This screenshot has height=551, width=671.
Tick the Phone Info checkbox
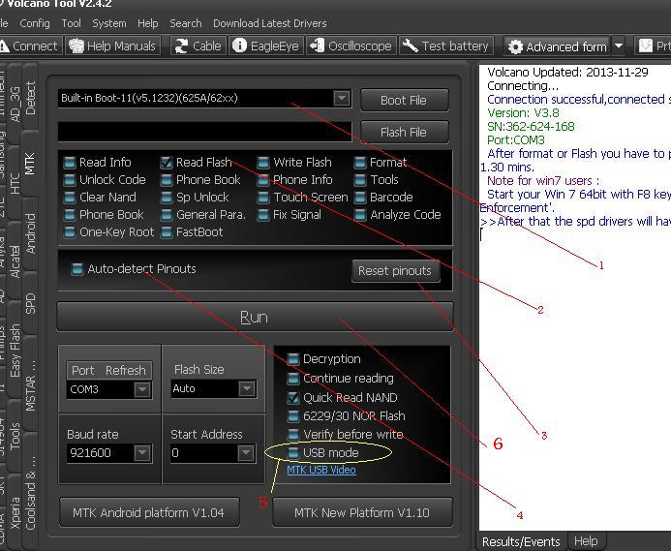(x=263, y=180)
